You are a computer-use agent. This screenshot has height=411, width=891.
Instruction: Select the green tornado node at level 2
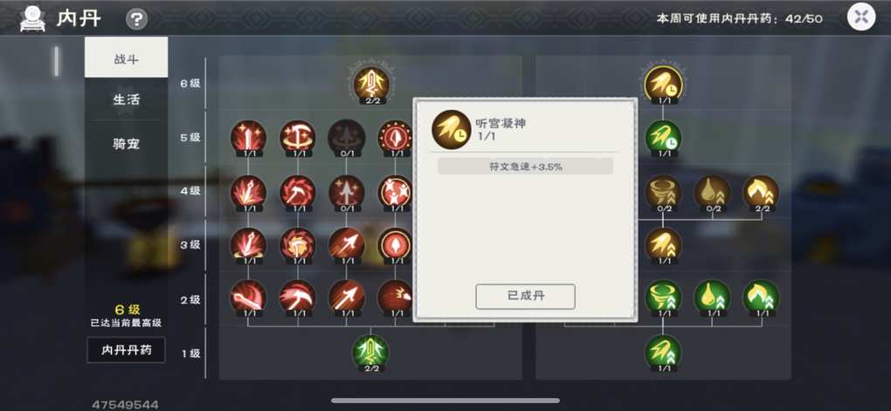tap(663, 298)
